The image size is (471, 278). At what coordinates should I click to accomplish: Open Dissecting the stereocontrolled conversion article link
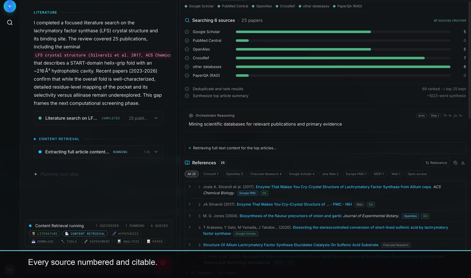pos(326,230)
